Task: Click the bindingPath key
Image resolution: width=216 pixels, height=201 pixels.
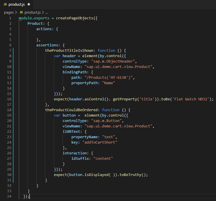Action: point(75,72)
